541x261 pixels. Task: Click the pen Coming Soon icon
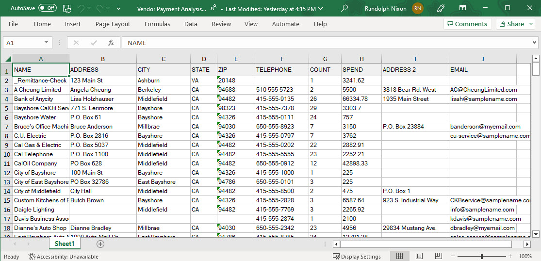pos(441,8)
